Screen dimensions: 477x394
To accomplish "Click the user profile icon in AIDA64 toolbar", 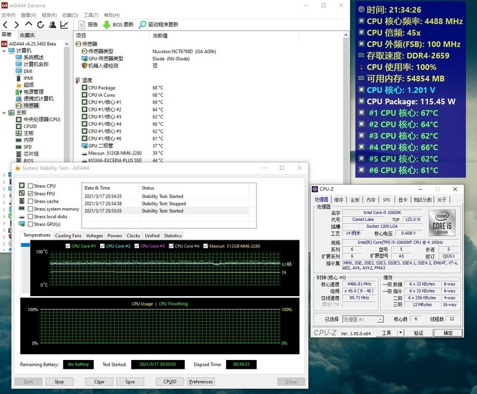I will click(52, 24).
